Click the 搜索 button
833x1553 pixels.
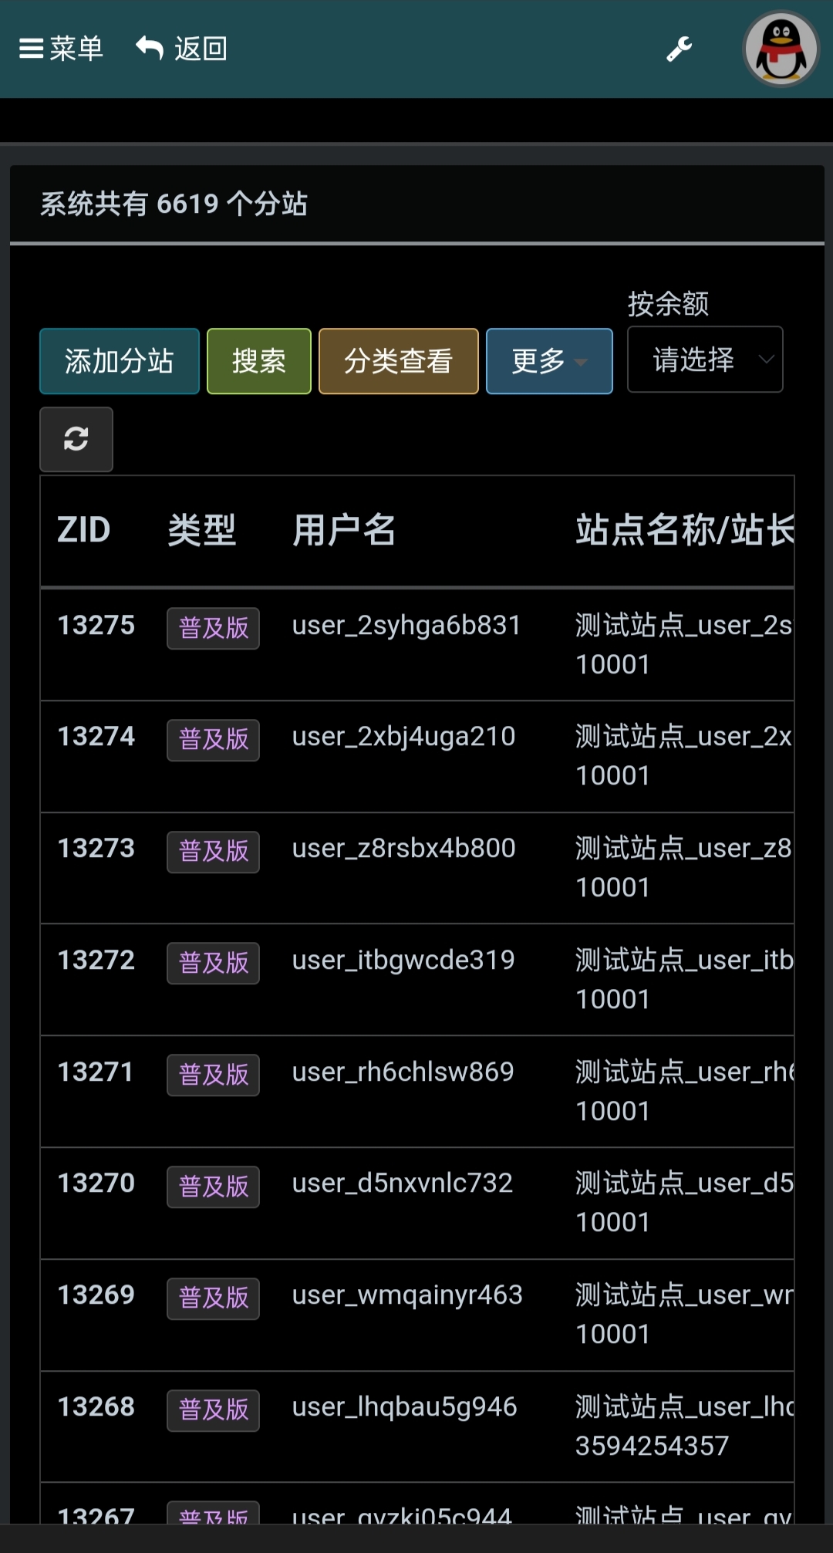tap(259, 361)
